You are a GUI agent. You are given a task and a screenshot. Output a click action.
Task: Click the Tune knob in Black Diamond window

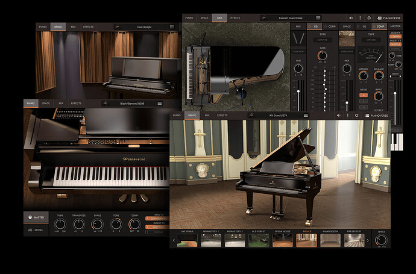point(60,224)
